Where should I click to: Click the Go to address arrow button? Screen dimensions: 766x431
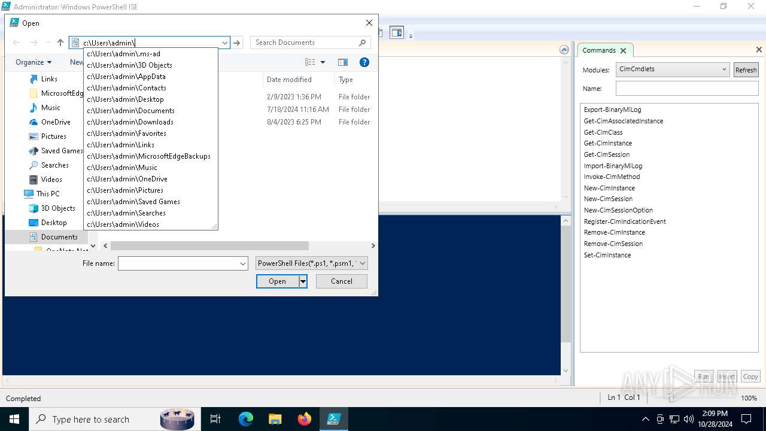click(x=237, y=43)
